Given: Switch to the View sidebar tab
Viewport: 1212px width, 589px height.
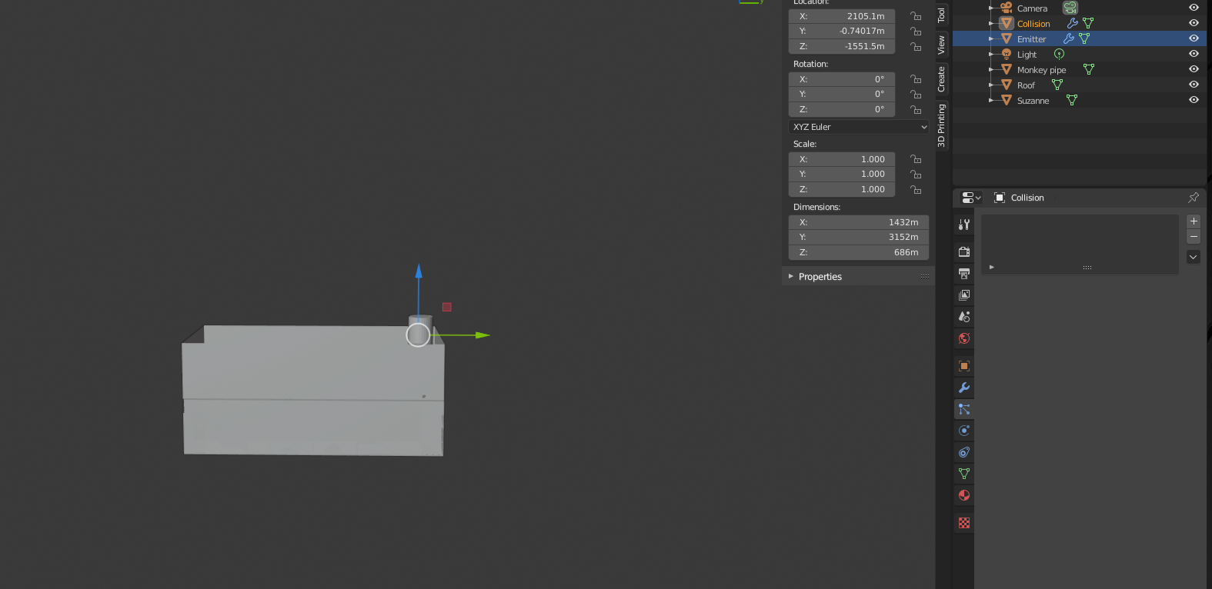Looking at the screenshot, I should pos(941,45).
